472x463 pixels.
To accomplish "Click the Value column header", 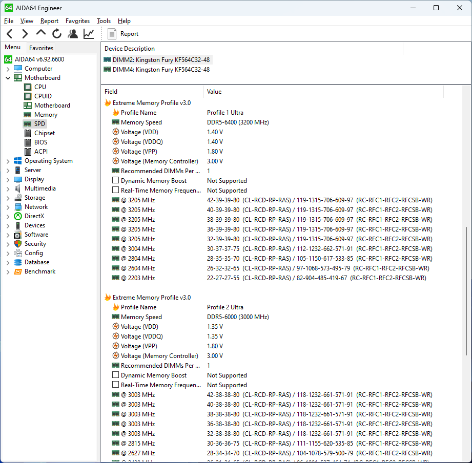I will 323,92.
